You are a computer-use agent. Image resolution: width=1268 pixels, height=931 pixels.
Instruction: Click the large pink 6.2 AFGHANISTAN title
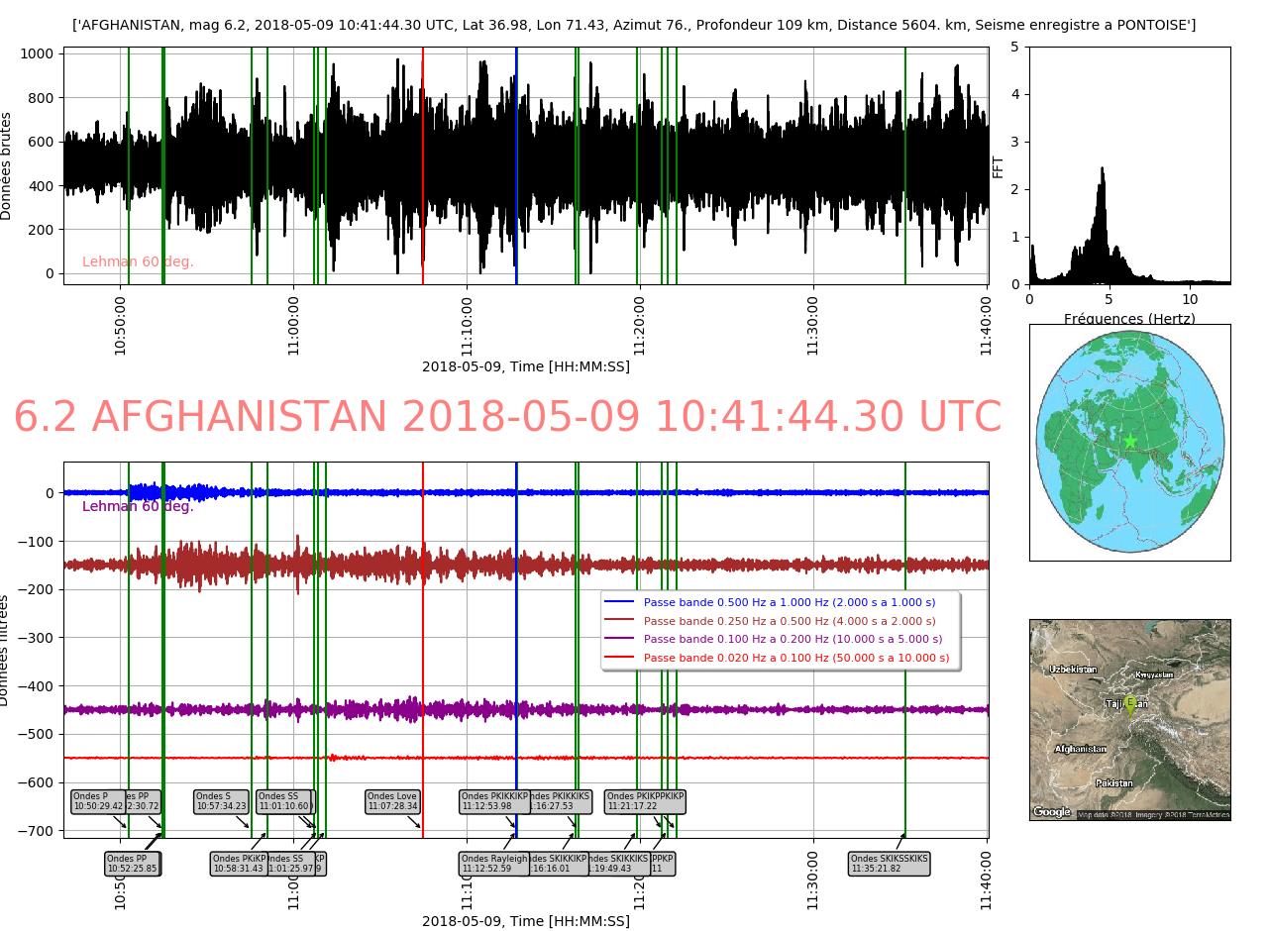507,418
